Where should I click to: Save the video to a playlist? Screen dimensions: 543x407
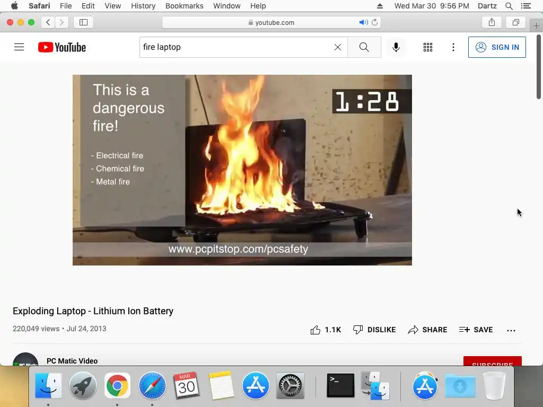click(x=476, y=330)
